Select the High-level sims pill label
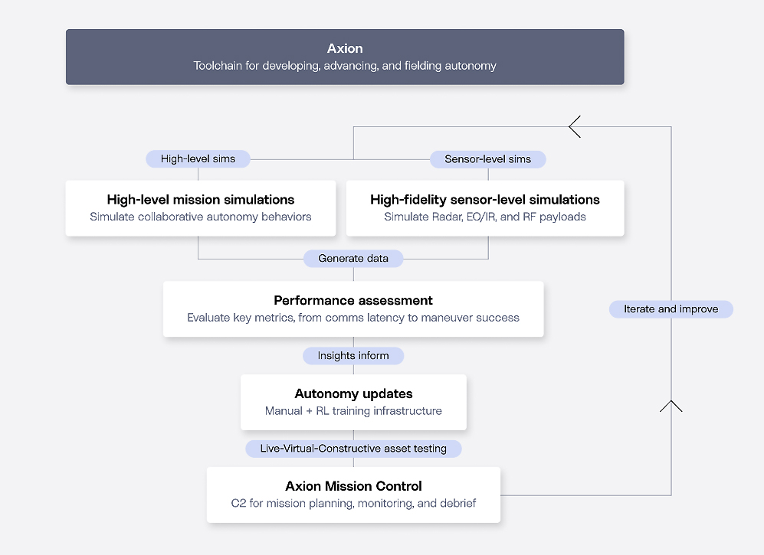Image resolution: width=764 pixels, height=555 pixels. click(198, 159)
